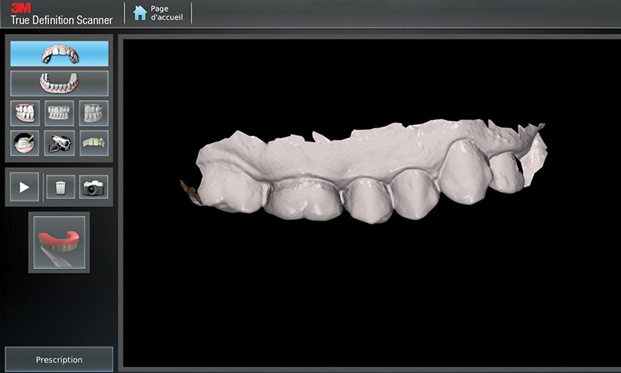Click the blue home icon

[140, 13]
